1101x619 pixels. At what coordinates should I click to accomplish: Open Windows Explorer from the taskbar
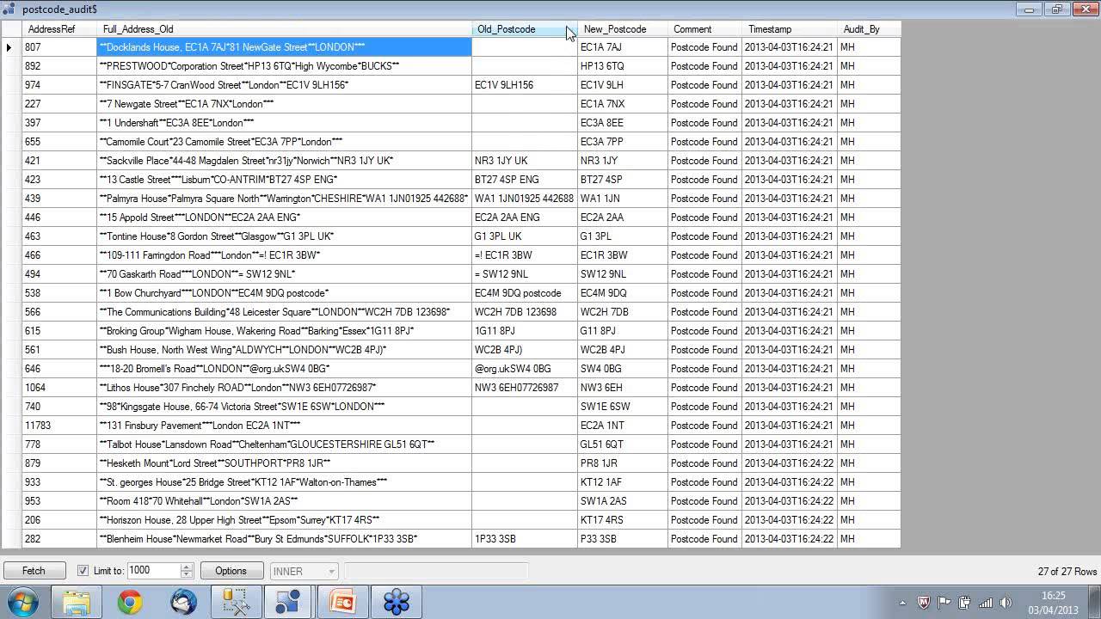(77, 603)
